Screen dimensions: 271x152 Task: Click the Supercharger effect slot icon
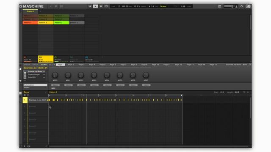tap(25, 74)
